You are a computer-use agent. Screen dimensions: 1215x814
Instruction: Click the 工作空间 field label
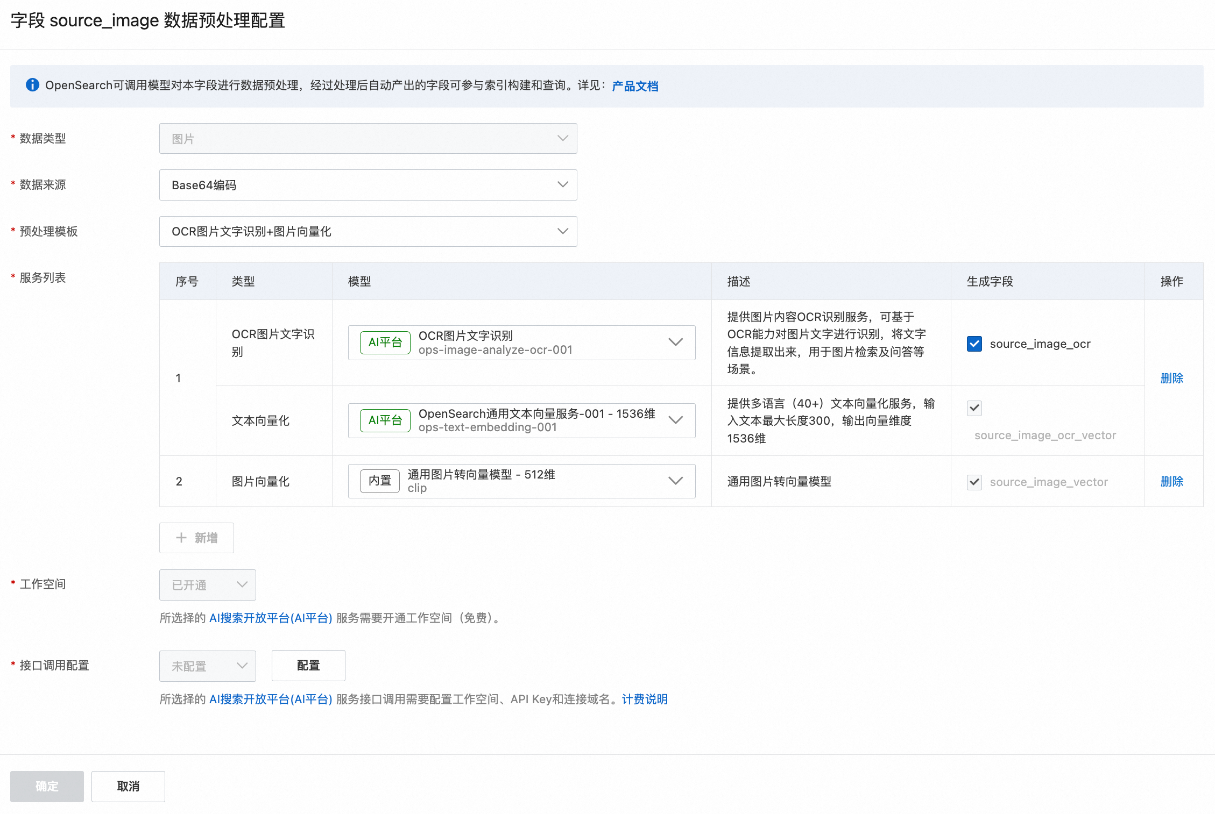click(x=43, y=584)
